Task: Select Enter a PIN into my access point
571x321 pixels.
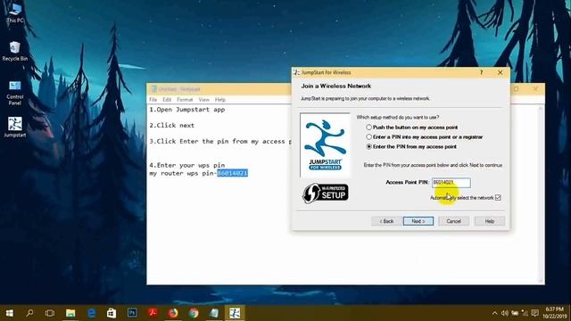Action: pos(425,136)
